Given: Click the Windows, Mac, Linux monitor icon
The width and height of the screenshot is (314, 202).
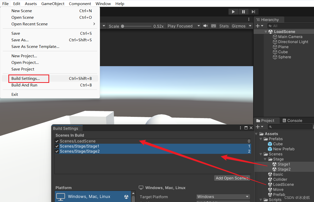Looking at the screenshot, I should point(141,188).
